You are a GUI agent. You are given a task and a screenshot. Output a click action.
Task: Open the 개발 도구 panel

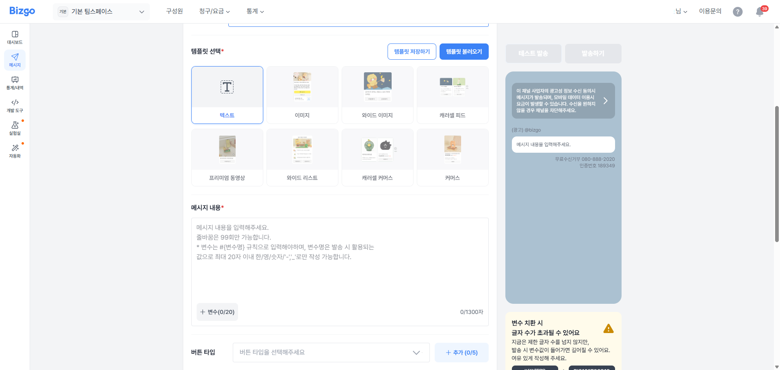15,106
